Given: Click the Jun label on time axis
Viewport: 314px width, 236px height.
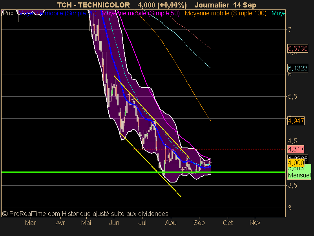Looking at the screenshot, I should [x=114, y=223].
